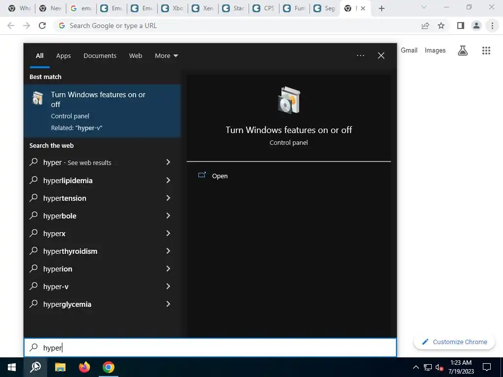The height and width of the screenshot is (377, 503).
Task: Switch to the Seg Chrome tab
Action: (x=325, y=8)
